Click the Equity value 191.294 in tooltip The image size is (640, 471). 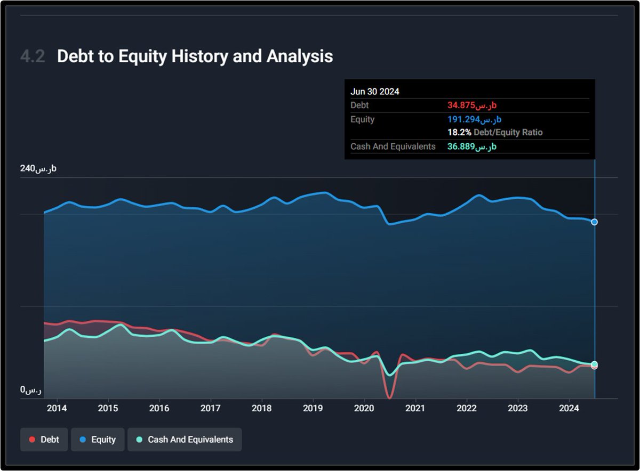[475, 119]
